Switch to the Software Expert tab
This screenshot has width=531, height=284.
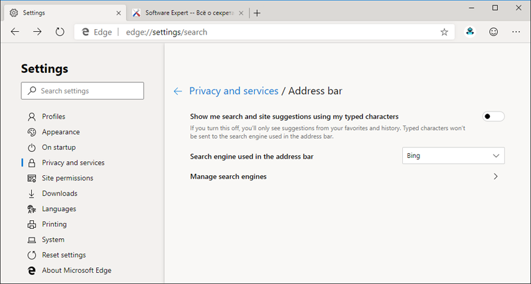pos(188,13)
